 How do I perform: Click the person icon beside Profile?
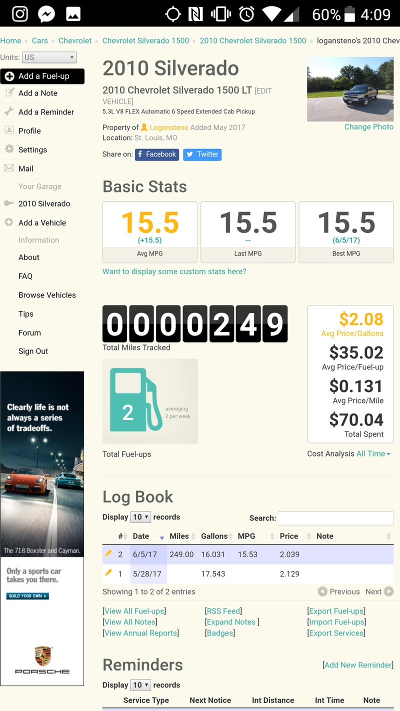(9, 130)
